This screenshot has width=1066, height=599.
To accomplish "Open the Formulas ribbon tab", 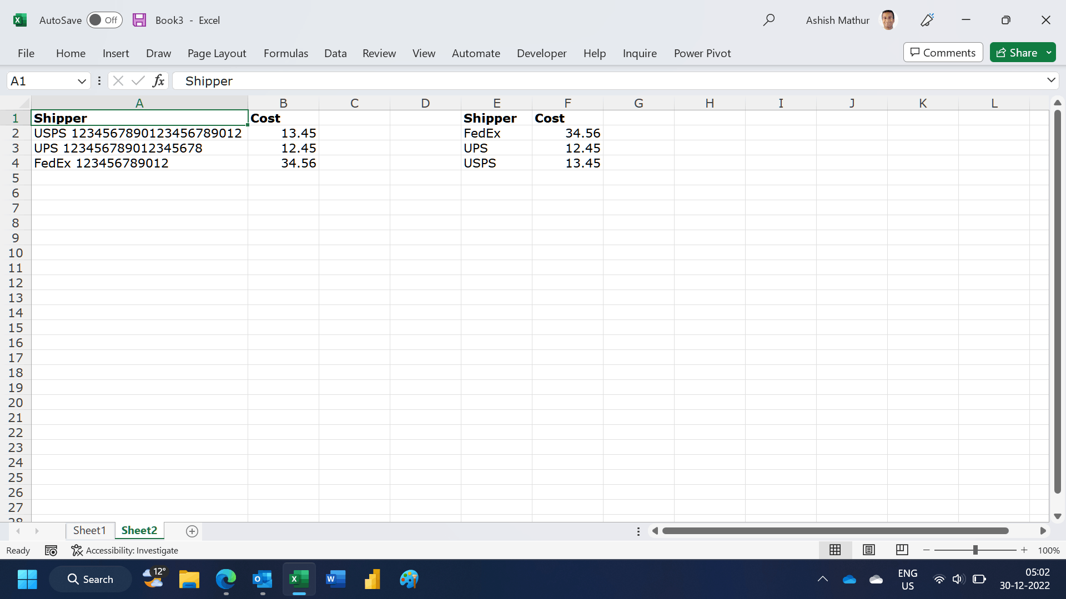I will point(285,53).
